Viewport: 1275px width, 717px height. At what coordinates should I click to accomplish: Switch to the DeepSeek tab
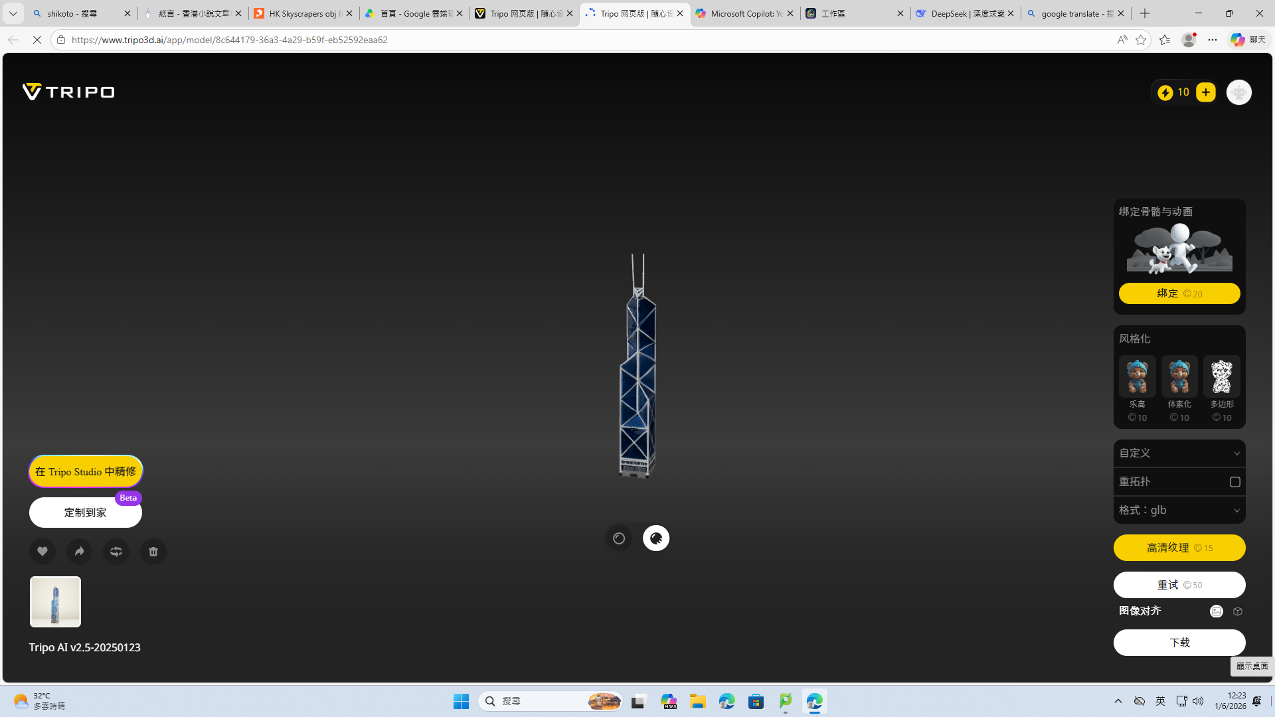click(965, 13)
